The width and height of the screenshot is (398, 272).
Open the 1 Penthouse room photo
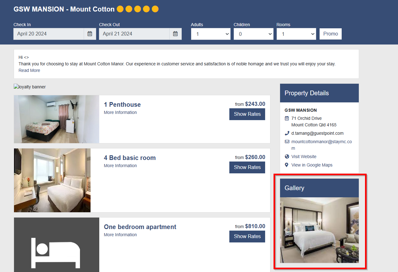coord(57,119)
